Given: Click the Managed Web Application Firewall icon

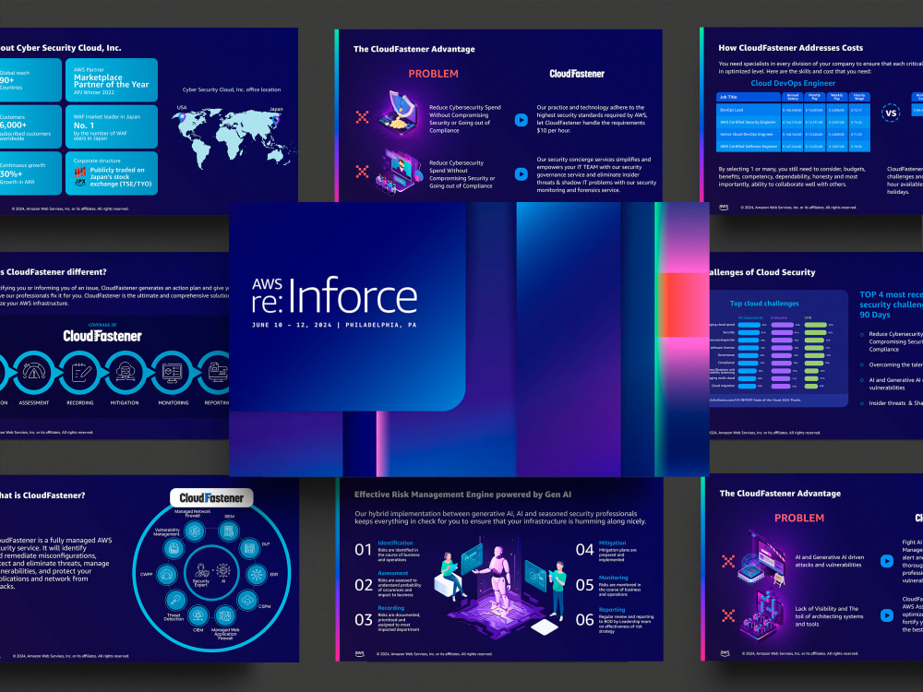Looking at the screenshot, I should (225, 615).
